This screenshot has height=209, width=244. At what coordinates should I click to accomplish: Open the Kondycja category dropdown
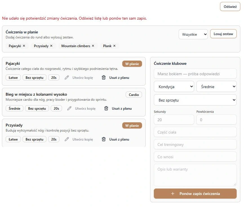tap(174, 86)
